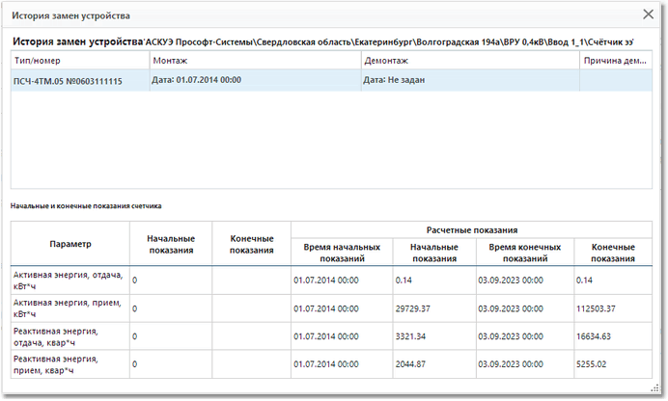Click initial reading value 3321.34
Image resolution: width=668 pixels, height=401 pixels.
click(x=410, y=336)
